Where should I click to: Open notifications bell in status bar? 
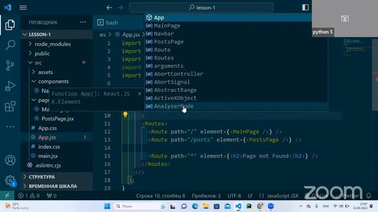(x=369, y=196)
